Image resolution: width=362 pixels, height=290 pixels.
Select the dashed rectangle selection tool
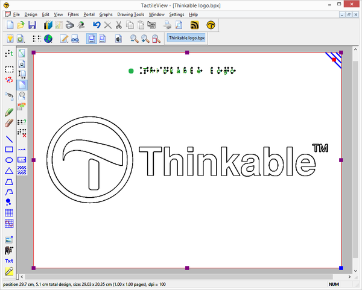pos(9,69)
